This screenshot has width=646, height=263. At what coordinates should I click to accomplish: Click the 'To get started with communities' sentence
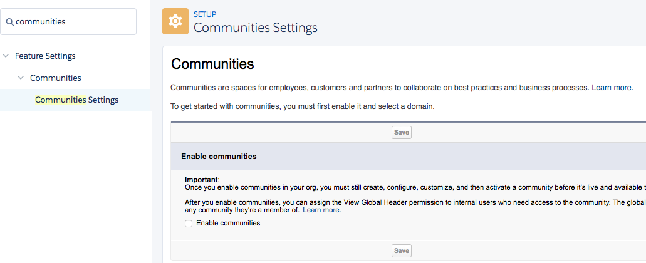(303, 106)
